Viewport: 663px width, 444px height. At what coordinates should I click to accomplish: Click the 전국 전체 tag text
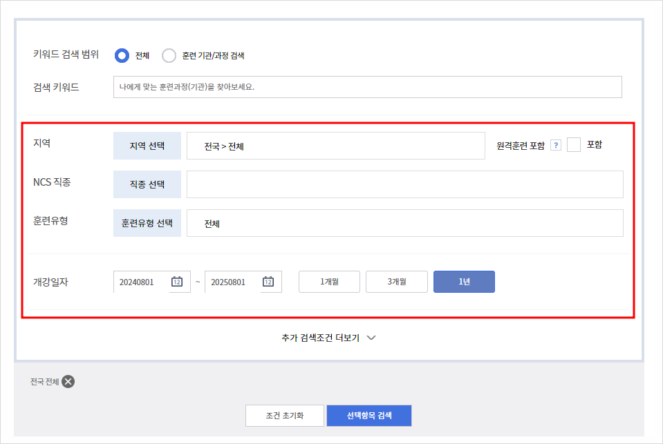tap(45, 382)
